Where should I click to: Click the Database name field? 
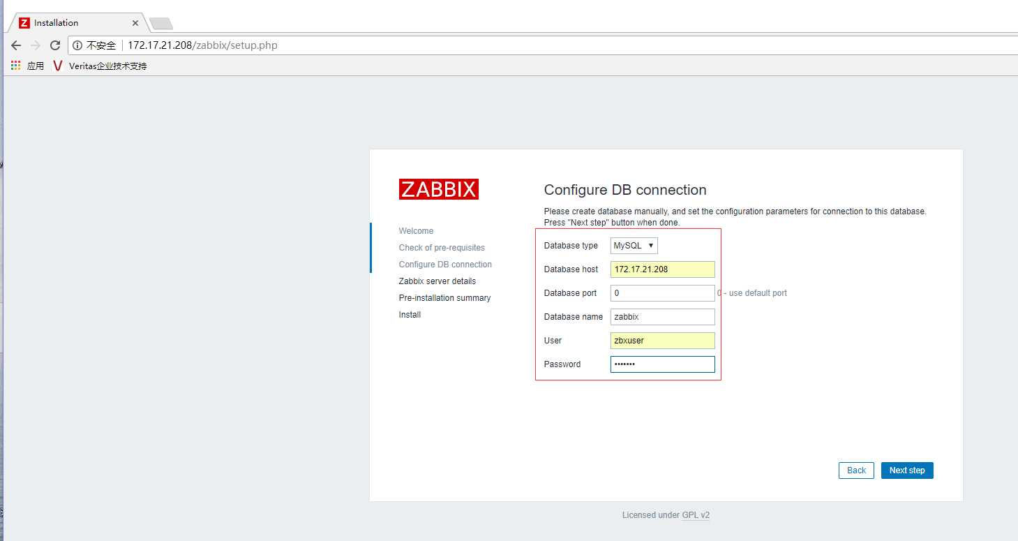pyautogui.click(x=663, y=317)
